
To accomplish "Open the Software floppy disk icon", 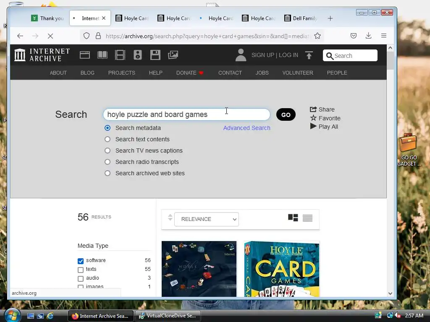I will coord(155,55).
